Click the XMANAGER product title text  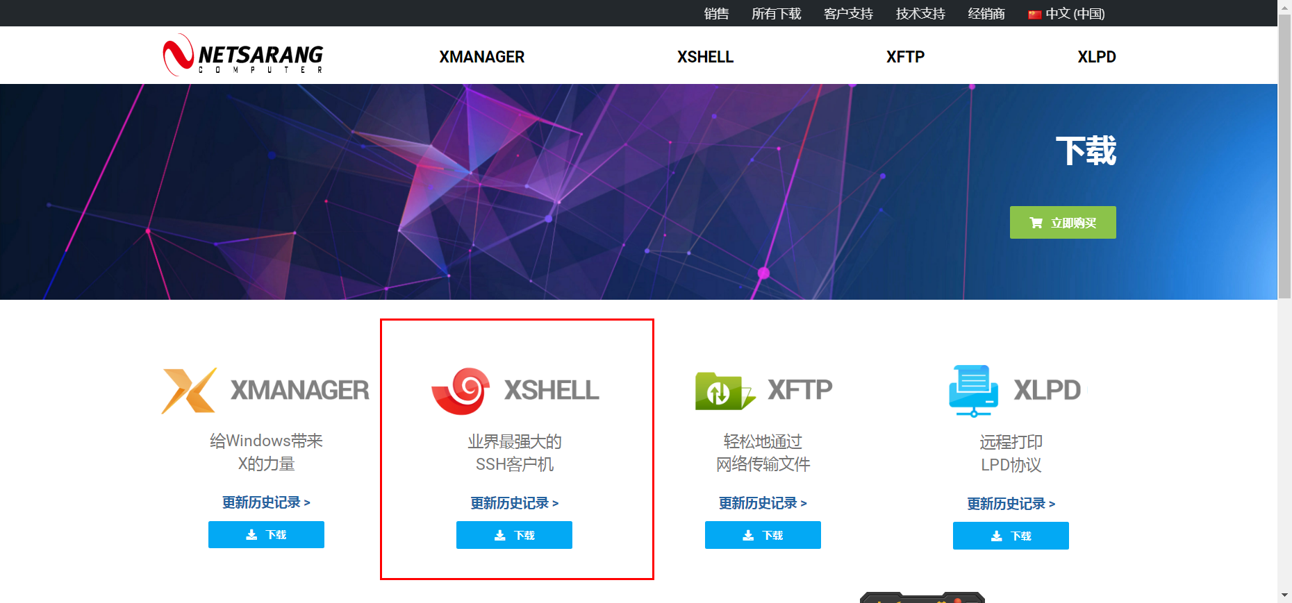(299, 390)
